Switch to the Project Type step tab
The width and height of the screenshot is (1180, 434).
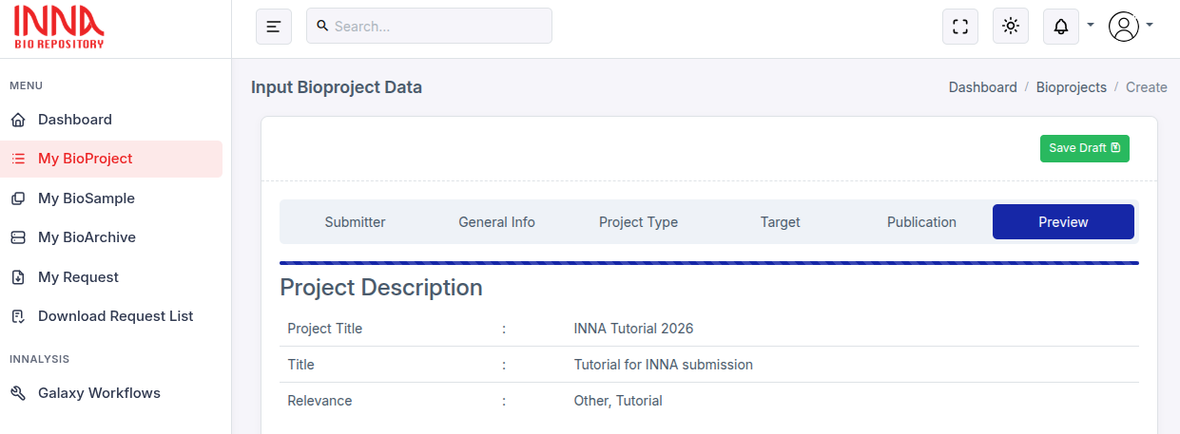[638, 222]
